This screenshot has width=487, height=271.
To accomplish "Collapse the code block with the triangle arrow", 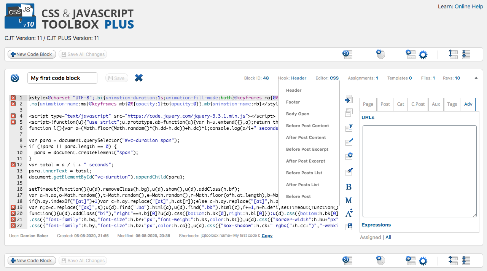I will pyautogui.click(x=476, y=78).
